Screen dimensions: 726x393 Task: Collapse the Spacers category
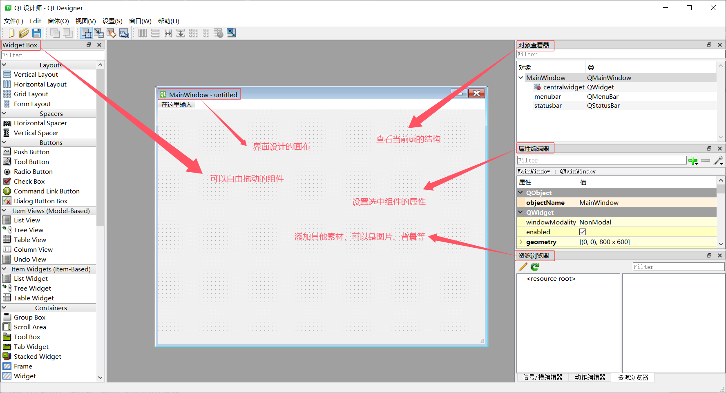tap(4, 113)
